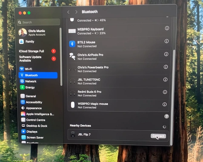Open info for Redmi Buds 6 Pro
The image size is (203, 162).
pos(165,92)
